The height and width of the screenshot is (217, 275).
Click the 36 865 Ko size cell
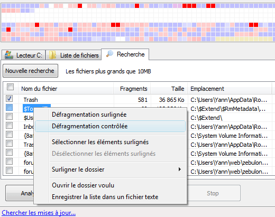pyautogui.click(x=171, y=100)
